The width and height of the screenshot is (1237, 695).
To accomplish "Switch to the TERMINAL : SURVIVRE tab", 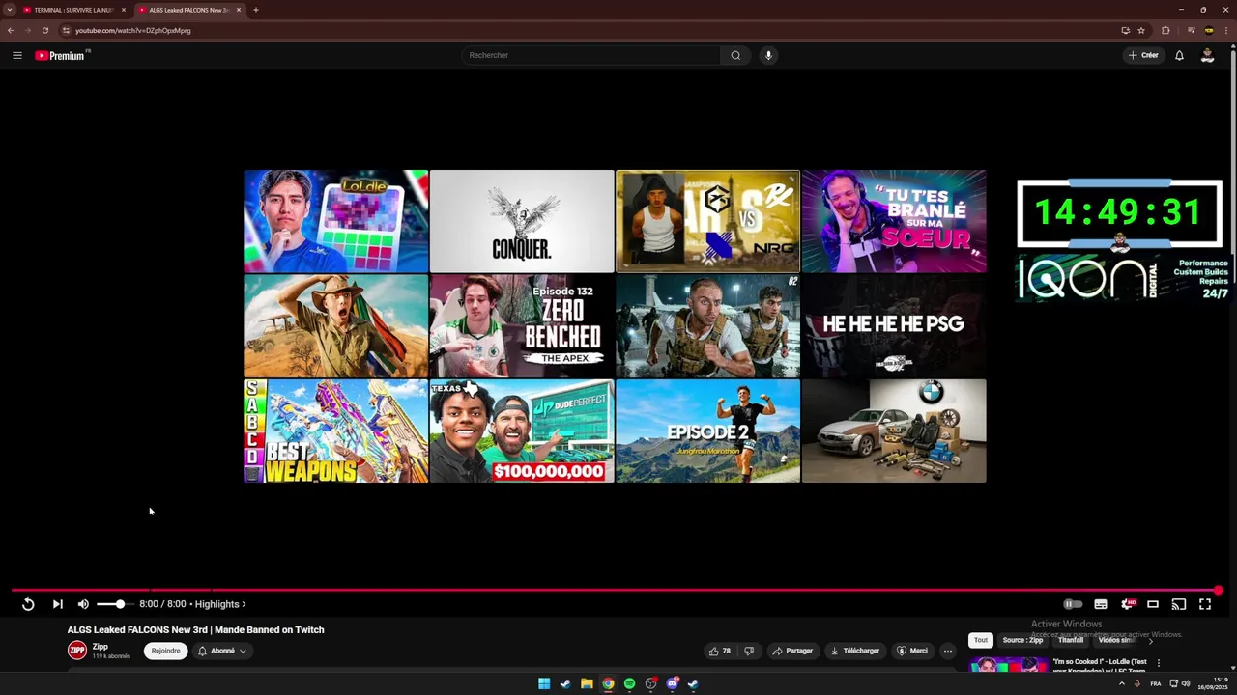I will pyautogui.click(x=72, y=10).
